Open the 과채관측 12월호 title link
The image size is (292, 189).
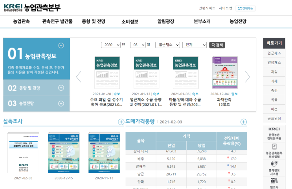(224, 102)
